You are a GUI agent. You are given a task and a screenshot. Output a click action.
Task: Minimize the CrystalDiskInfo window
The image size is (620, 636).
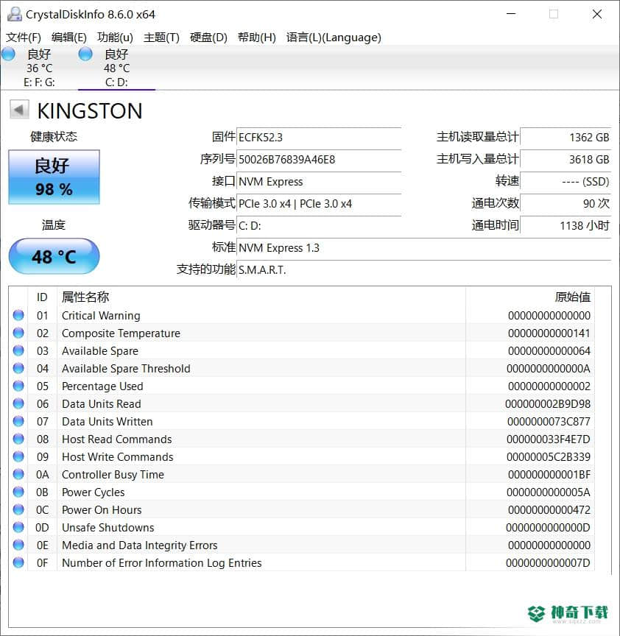(511, 14)
